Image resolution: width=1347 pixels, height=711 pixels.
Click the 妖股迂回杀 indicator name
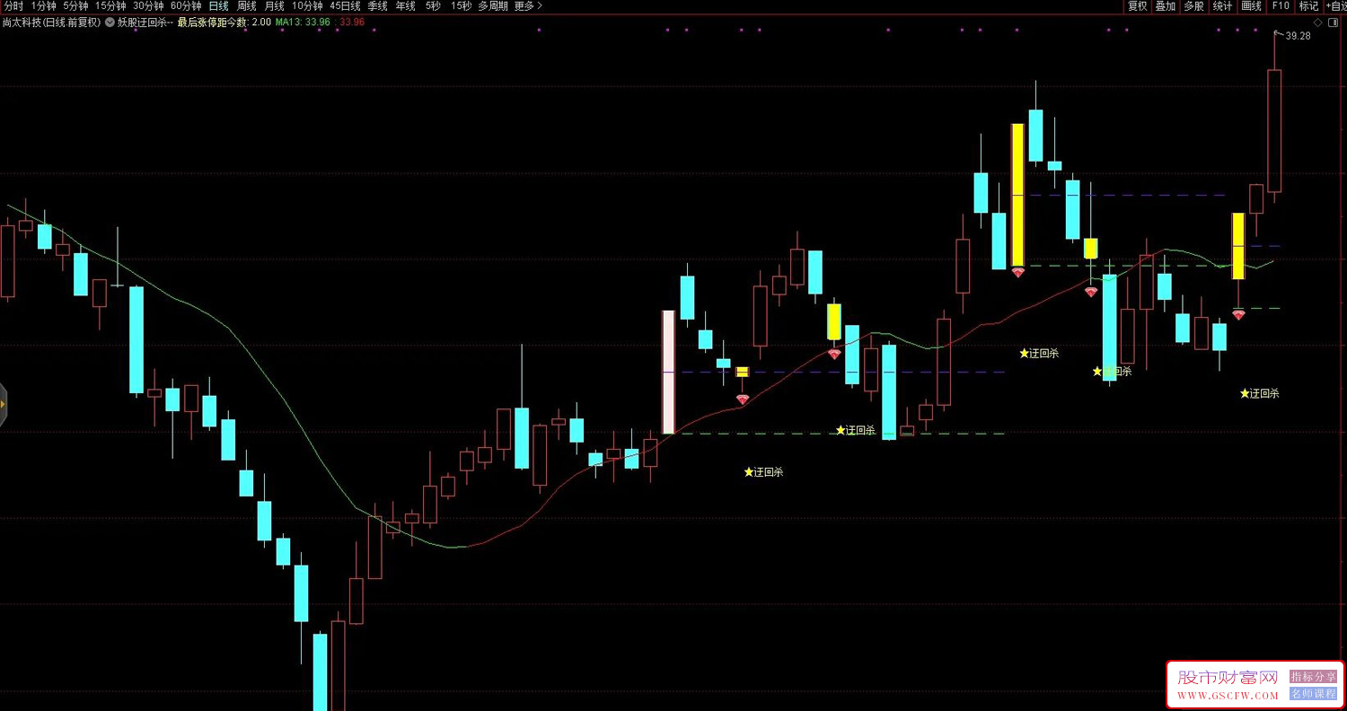point(145,22)
